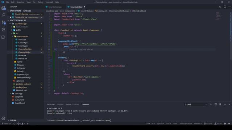Image resolution: width=232 pixels, height=130 pixels.
Task: Open the Search view in activity bar
Action: (3, 15)
